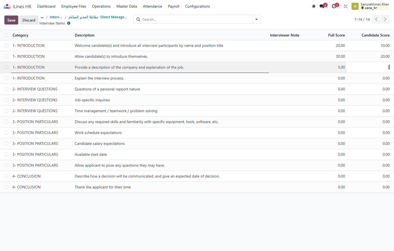Click Category cell of 'Available start date' row
Image resolution: width=394 pixels, height=251 pixels.
click(x=35, y=154)
